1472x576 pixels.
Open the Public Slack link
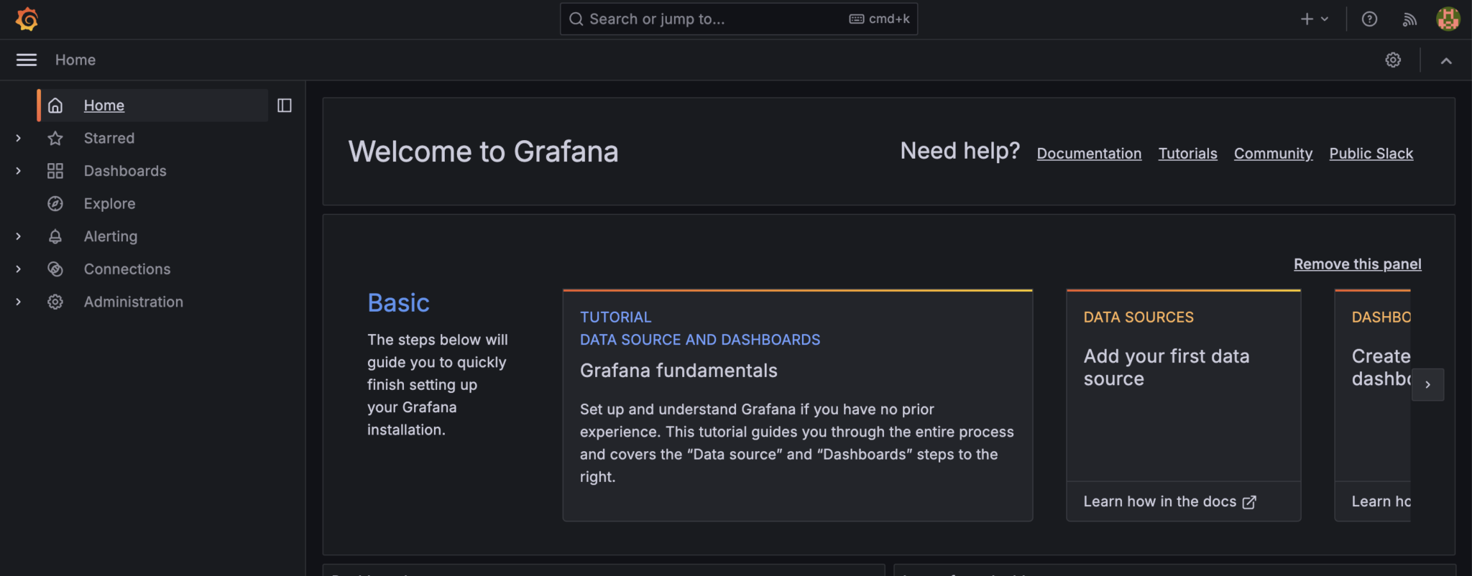coord(1371,154)
